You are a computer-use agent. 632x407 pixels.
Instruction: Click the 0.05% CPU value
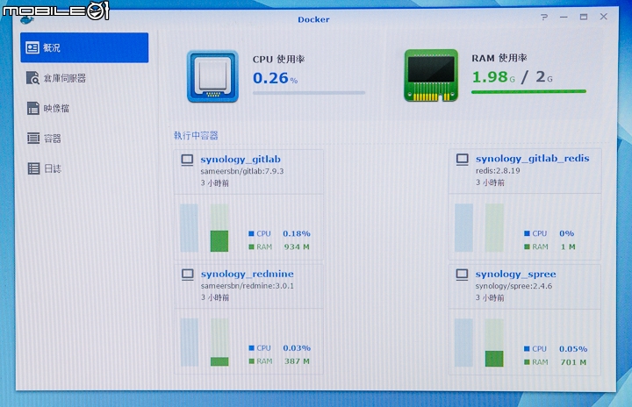point(573,349)
